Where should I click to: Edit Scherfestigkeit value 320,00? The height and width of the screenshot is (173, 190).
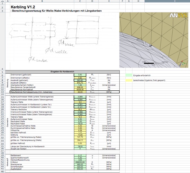(80, 167)
